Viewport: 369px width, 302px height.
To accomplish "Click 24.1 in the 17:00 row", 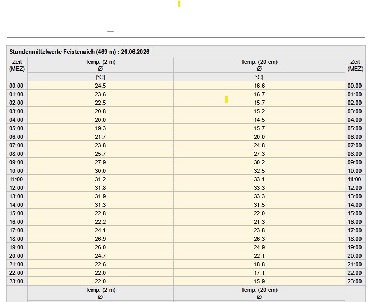I will [x=100, y=230].
